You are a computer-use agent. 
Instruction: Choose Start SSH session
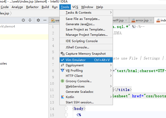(x=79, y=102)
